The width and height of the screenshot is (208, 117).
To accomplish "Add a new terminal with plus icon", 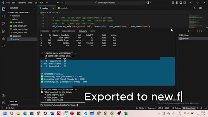I will pos(188,31).
